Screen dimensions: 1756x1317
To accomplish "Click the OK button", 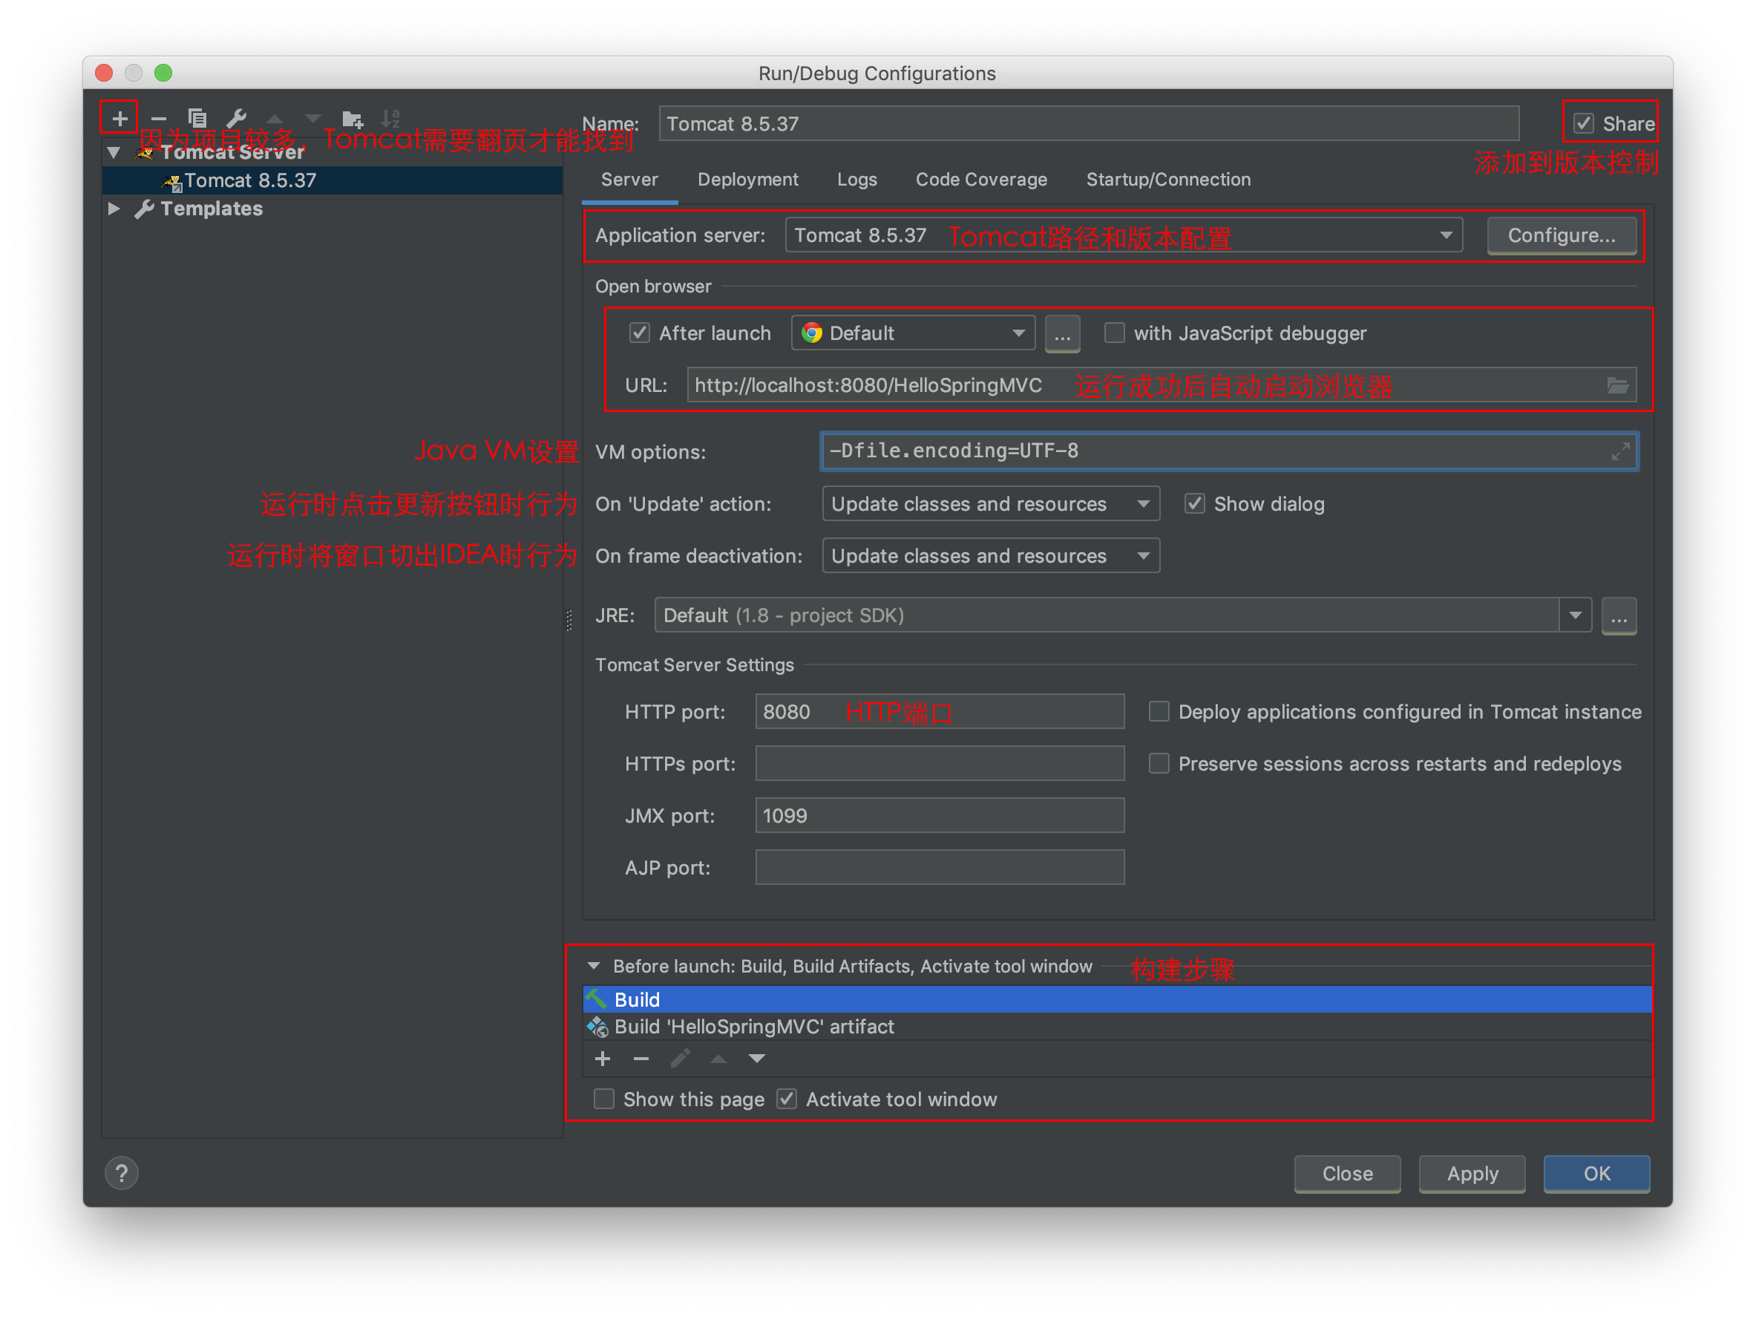I will click(x=1596, y=1174).
